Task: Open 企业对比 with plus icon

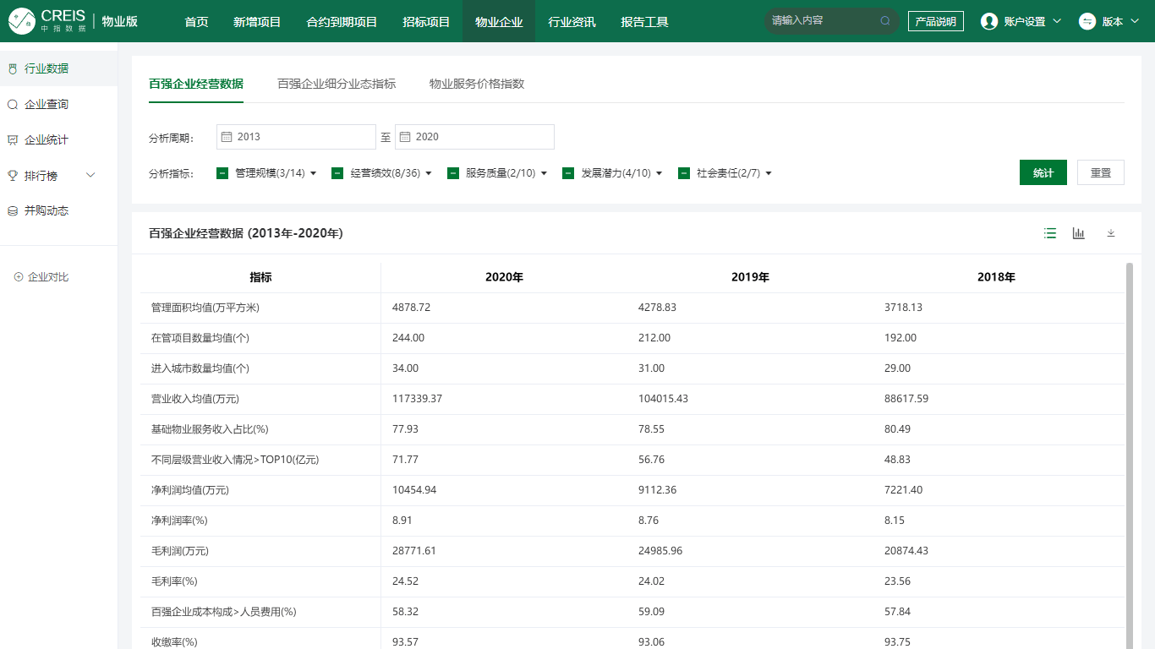Action: pos(41,277)
